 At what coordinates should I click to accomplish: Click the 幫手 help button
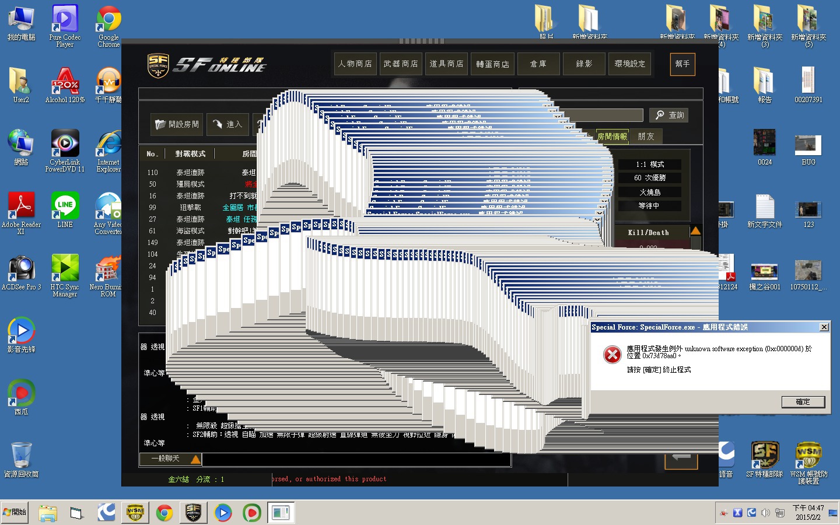coord(682,64)
